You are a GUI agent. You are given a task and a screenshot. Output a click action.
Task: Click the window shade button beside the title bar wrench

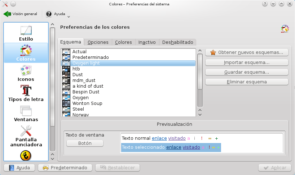click(x=13, y=4)
